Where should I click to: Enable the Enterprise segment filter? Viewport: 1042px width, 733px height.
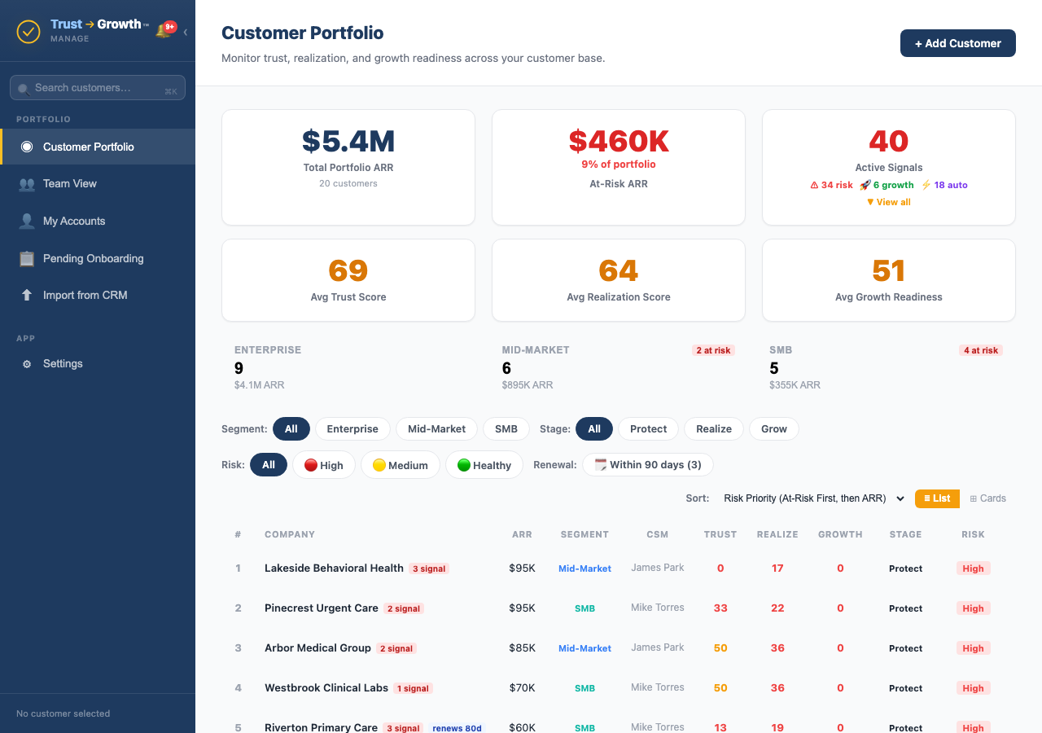point(352,428)
